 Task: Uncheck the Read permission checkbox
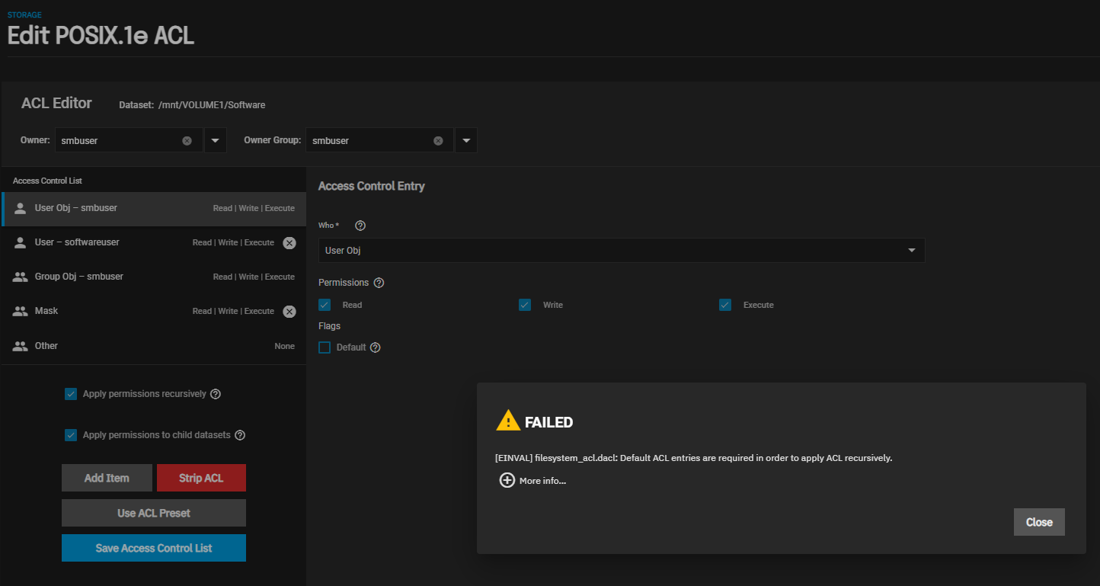point(325,305)
